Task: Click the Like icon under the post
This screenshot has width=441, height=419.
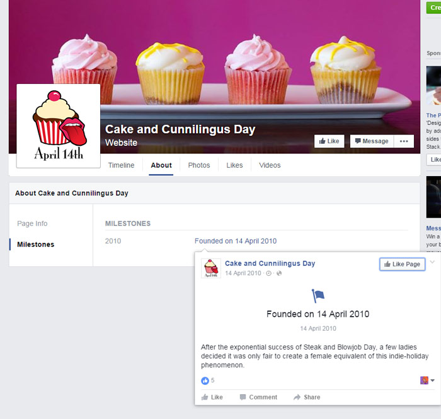Action: click(x=205, y=397)
